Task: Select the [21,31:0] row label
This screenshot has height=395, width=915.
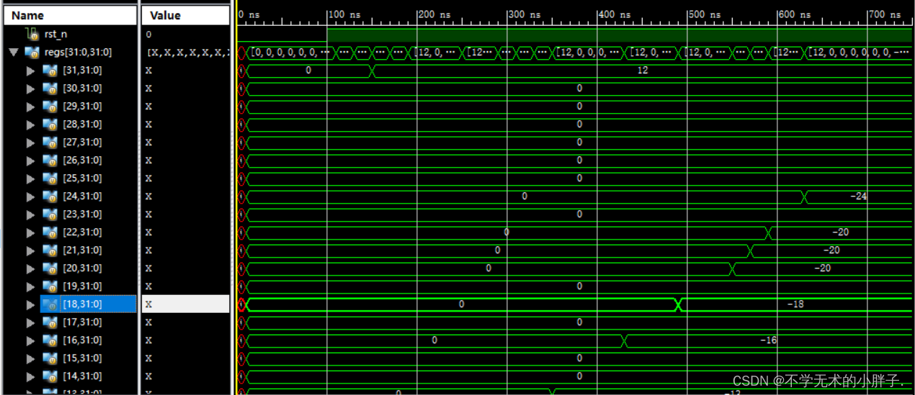Action: point(82,250)
